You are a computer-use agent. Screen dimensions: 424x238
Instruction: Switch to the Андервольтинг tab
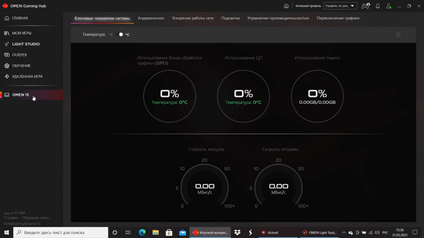151,18
